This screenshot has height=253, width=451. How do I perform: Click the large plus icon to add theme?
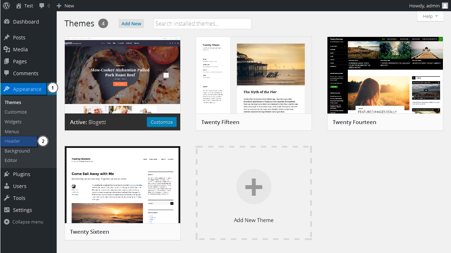pyautogui.click(x=254, y=187)
